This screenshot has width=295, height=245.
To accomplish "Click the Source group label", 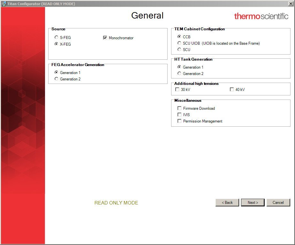I will 58,29.
